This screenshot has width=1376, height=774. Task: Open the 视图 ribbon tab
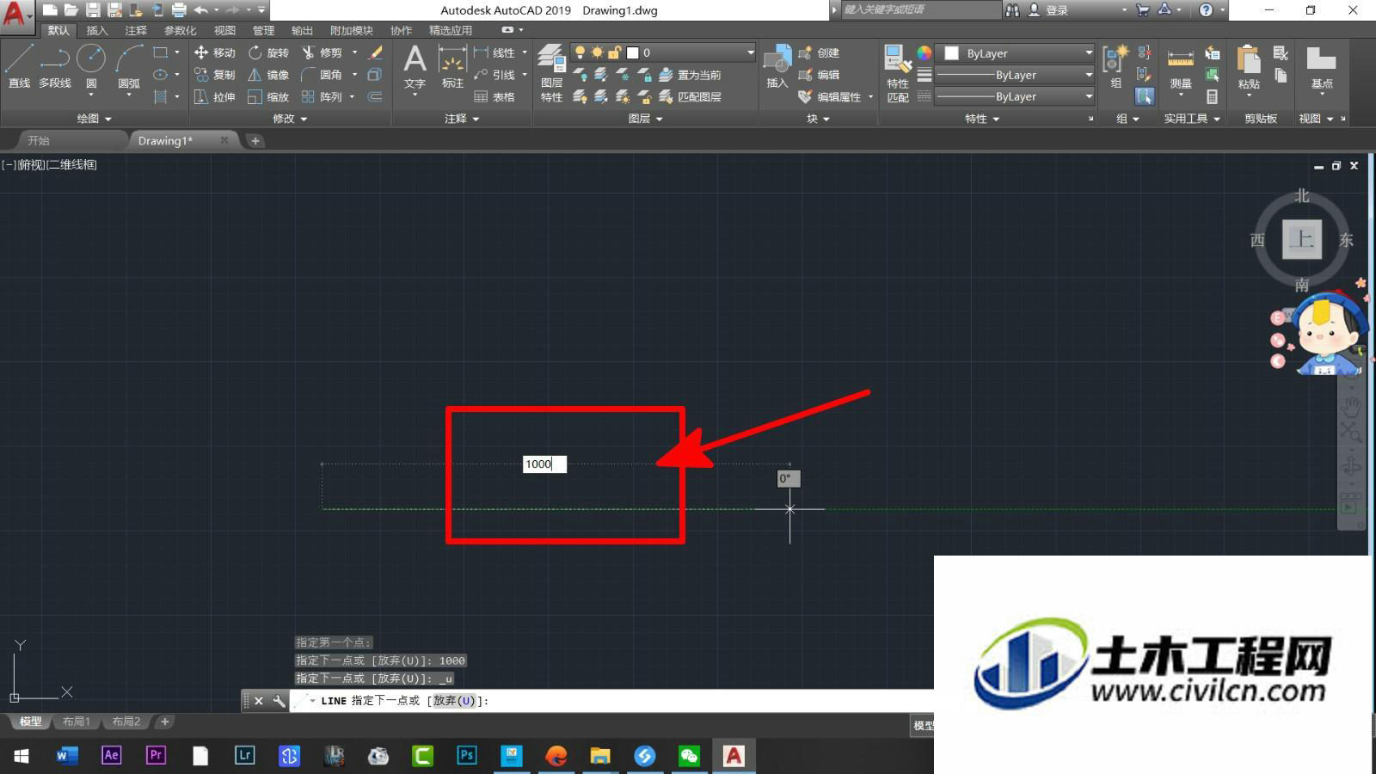tap(224, 30)
